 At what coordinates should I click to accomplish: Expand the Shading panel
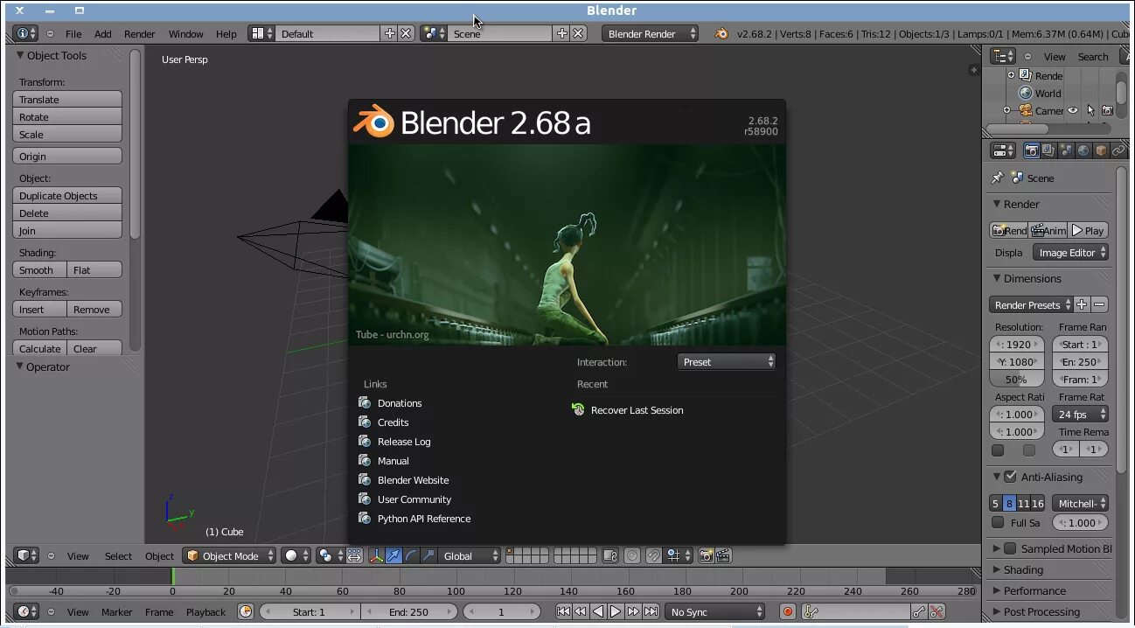pos(1023,569)
